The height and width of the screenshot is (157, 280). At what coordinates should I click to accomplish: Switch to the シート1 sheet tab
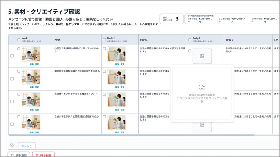point(26,146)
